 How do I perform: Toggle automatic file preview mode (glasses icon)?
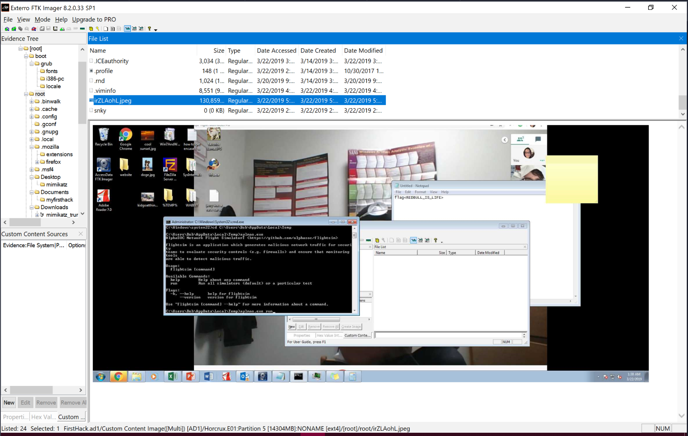coord(128,29)
